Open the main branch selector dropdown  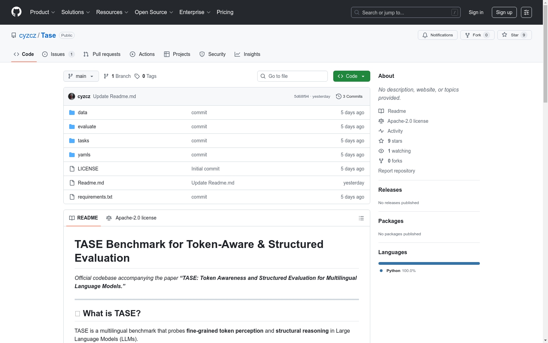(81, 76)
